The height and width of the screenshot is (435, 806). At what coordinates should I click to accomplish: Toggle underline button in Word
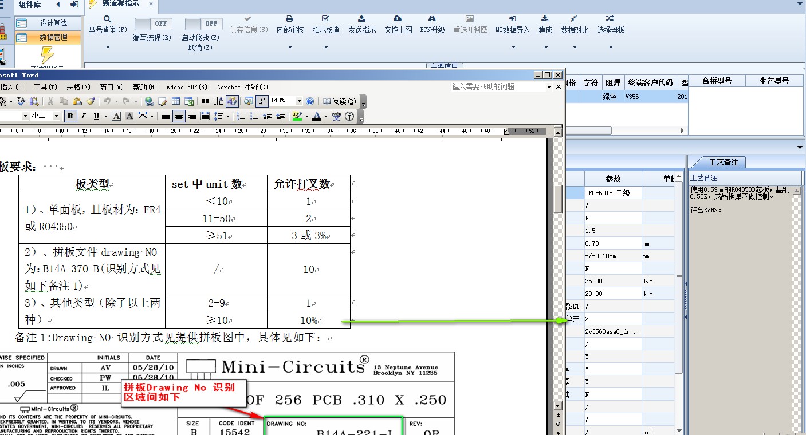tap(96, 116)
